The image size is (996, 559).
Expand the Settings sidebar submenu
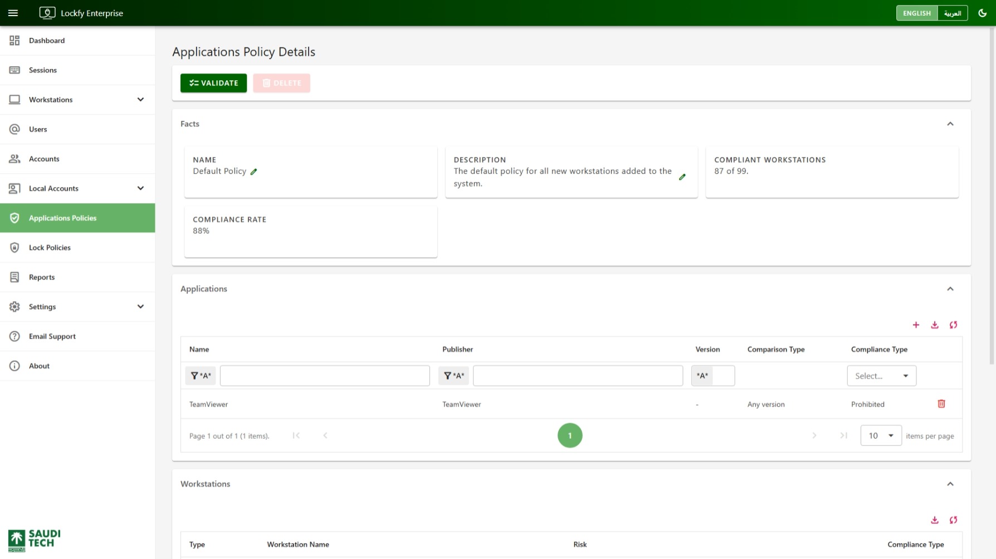[140, 306]
